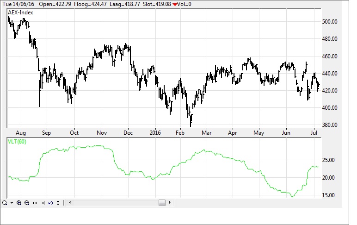Click the vertical scale double-arrow icon
The width and height of the screenshot is (357, 225).
[58, 203]
